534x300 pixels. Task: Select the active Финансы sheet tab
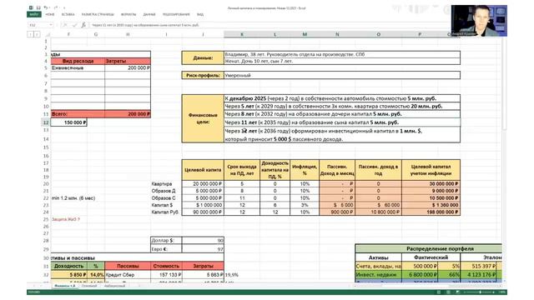[x=65, y=286]
